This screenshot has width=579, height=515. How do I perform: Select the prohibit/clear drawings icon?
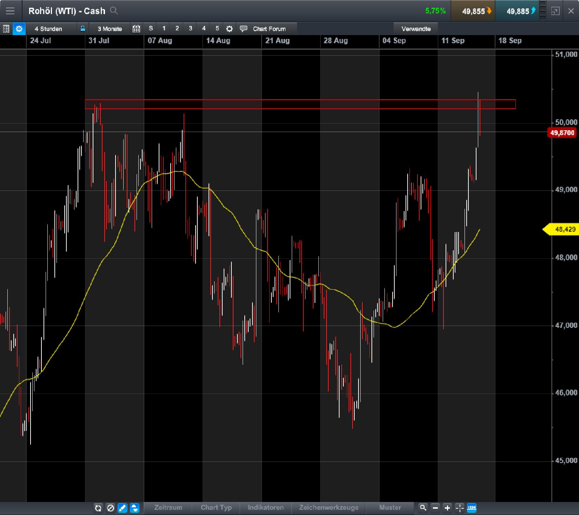click(110, 508)
